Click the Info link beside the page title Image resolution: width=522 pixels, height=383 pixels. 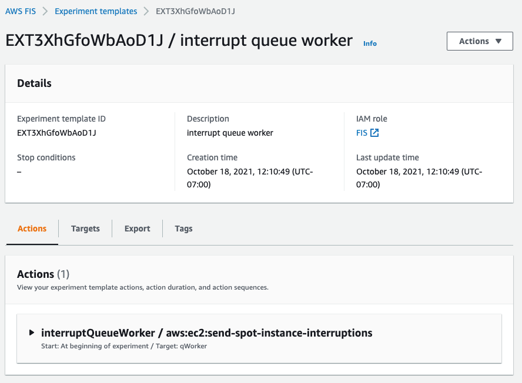pos(370,43)
